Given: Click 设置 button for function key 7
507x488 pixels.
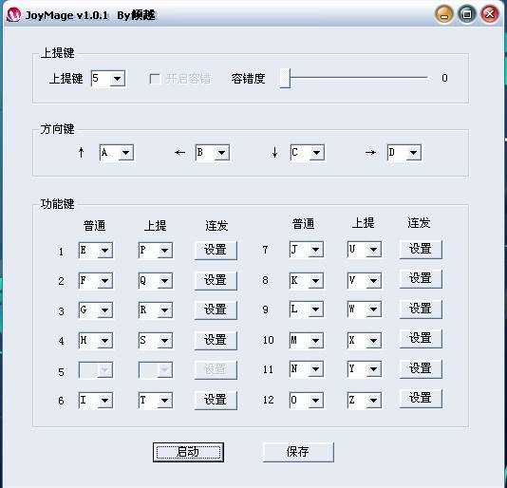Looking at the screenshot, I should [421, 249].
